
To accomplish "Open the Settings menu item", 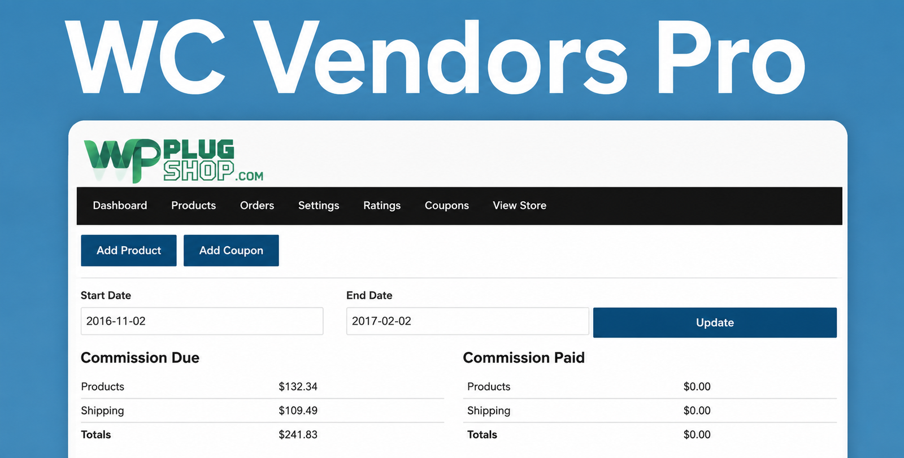I will 319,206.
